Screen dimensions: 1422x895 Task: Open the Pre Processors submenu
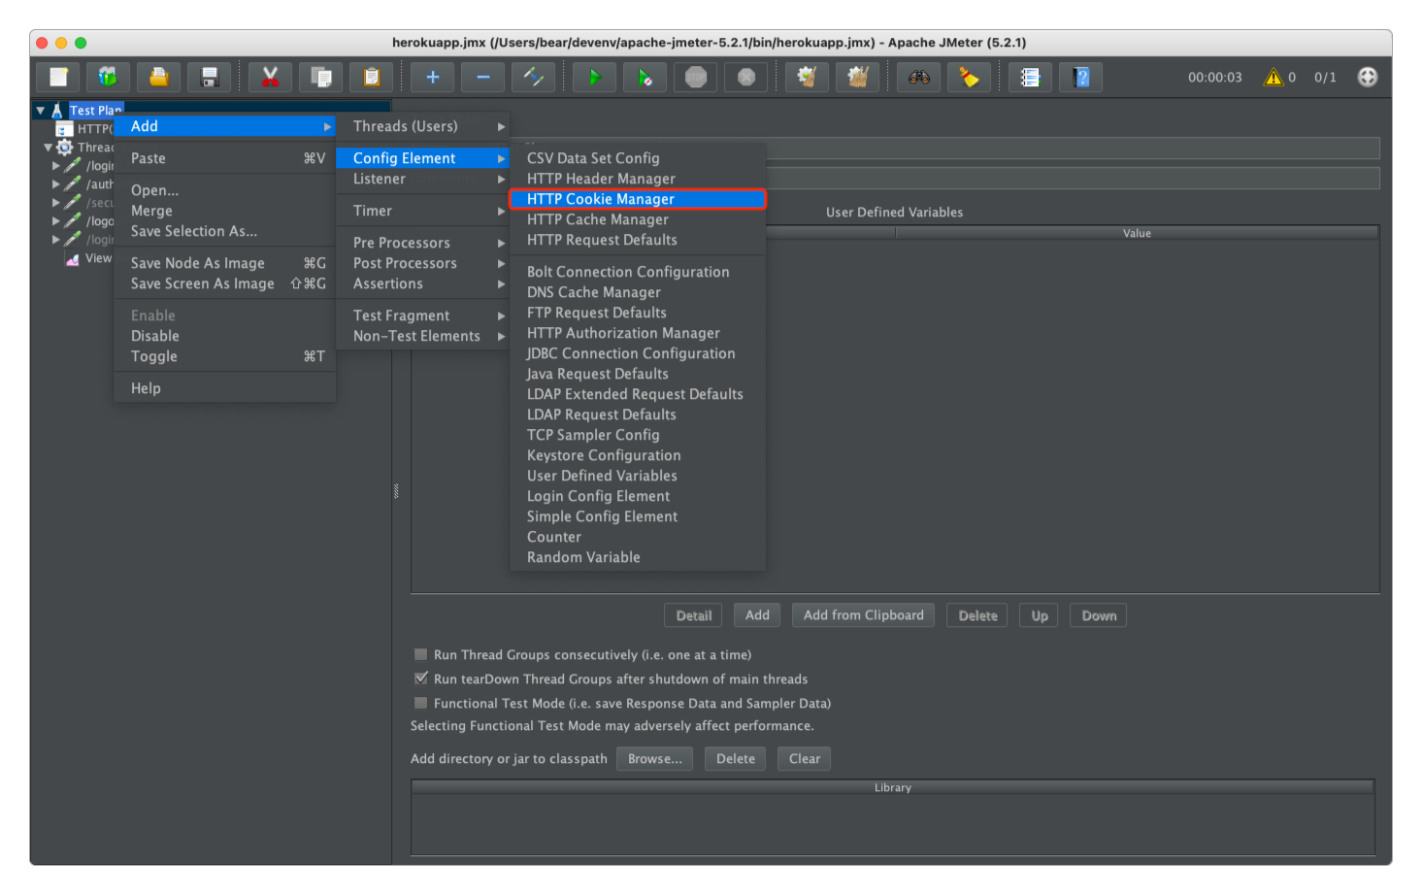coord(422,243)
